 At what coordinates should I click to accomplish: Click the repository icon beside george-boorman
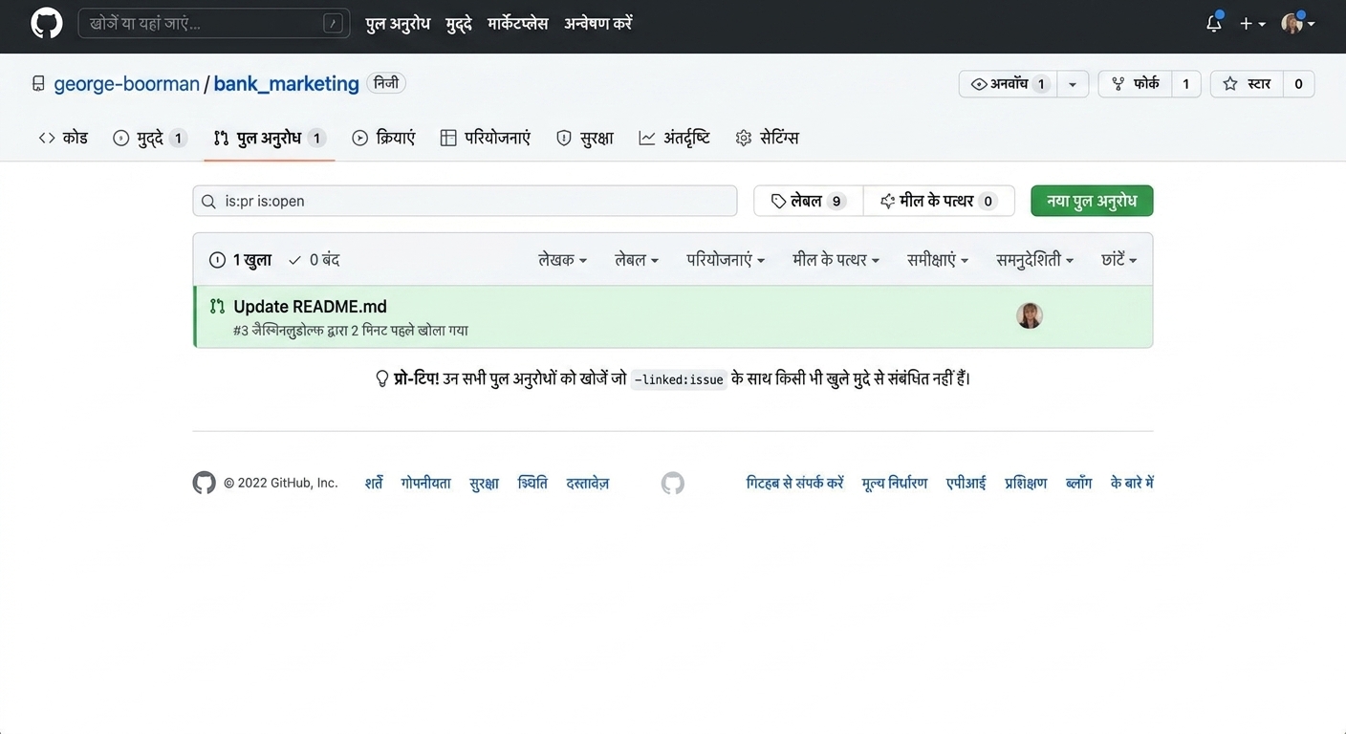pos(38,84)
